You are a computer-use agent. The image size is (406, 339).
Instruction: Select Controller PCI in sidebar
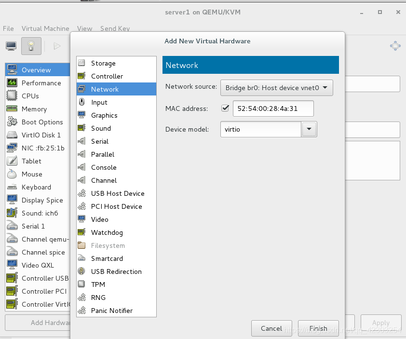38,291
